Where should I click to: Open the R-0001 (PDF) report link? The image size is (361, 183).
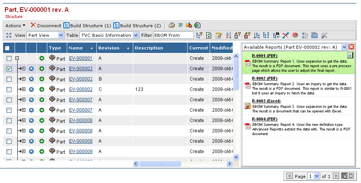(265, 56)
